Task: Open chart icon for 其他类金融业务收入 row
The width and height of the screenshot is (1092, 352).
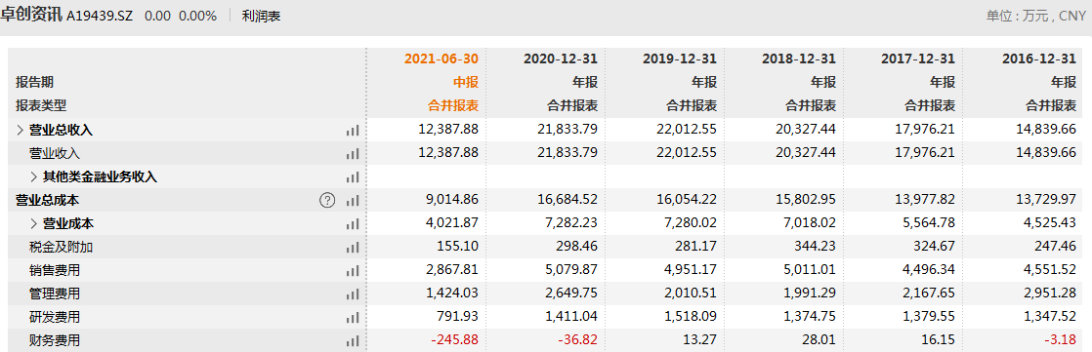Action: pyautogui.click(x=353, y=177)
